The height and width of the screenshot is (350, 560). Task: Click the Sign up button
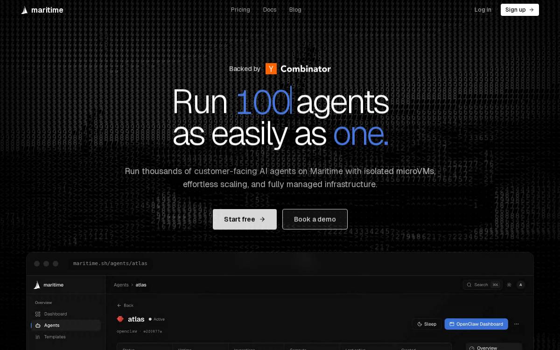point(520,10)
